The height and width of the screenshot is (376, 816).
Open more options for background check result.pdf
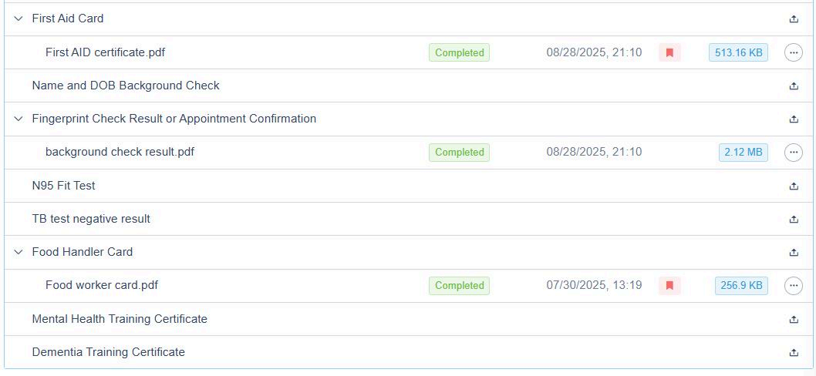pyautogui.click(x=793, y=153)
